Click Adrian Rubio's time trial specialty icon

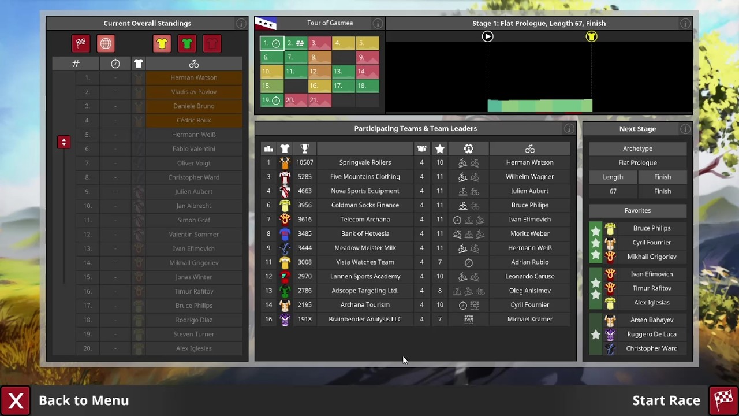[469, 262]
